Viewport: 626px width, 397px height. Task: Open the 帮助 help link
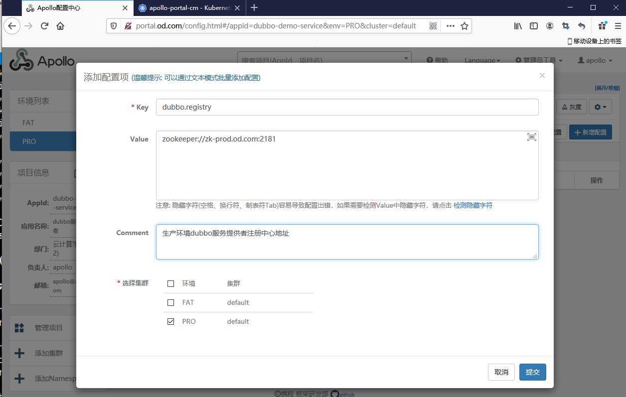click(438, 60)
